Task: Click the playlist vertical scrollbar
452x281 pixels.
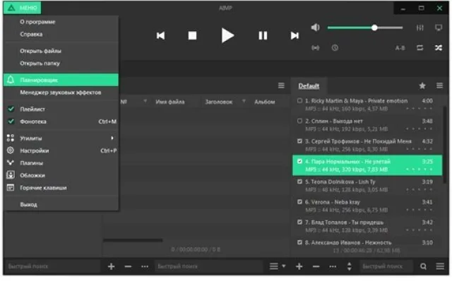Action: 445,144
